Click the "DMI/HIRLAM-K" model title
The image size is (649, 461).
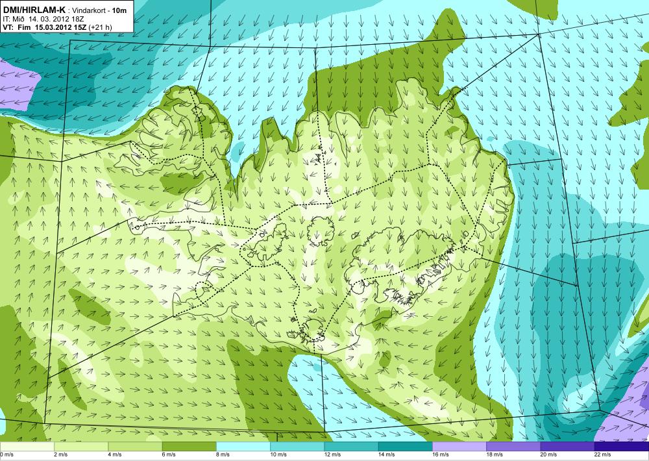[34, 10]
